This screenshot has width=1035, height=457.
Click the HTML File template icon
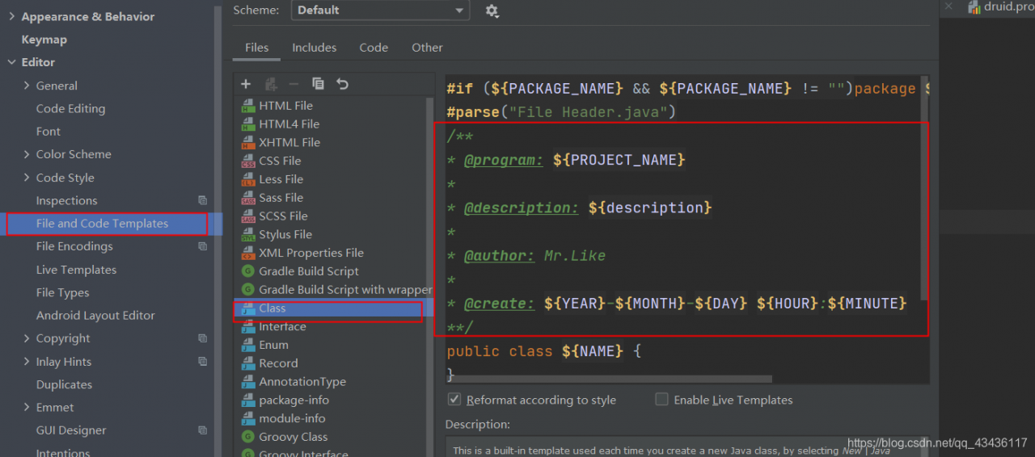tap(248, 106)
